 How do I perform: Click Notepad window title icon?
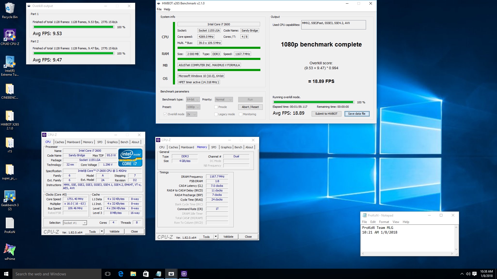[x=364, y=215]
